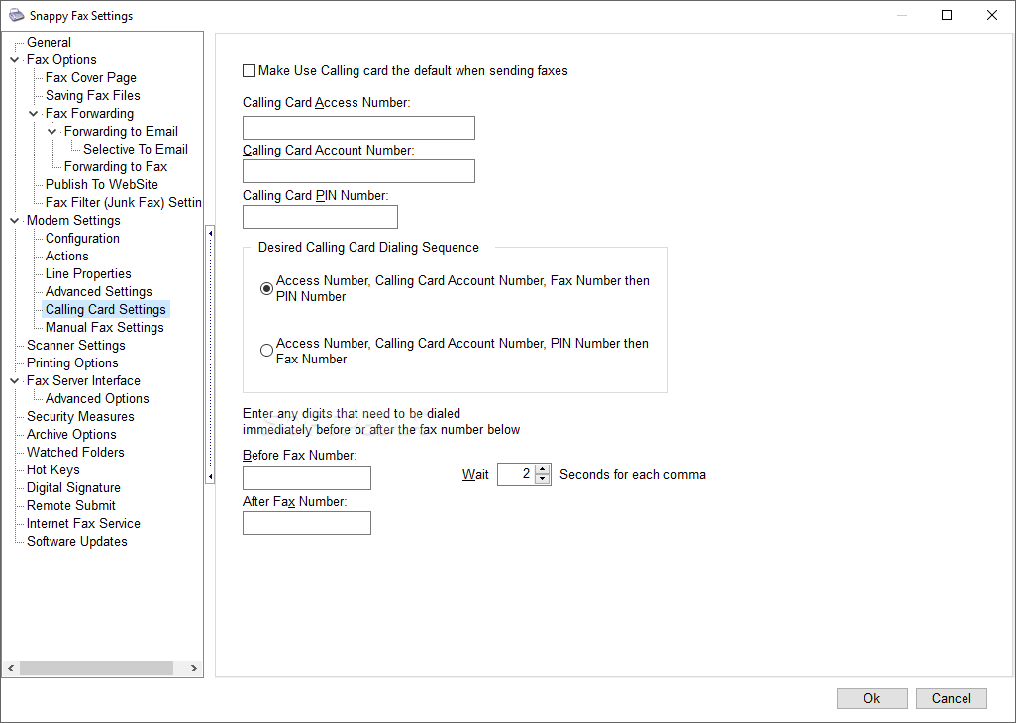Image resolution: width=1016 pixels, height=723 pixels.
Task: Select Fax Server Interface tree item
Action: (x=83, y=381)
